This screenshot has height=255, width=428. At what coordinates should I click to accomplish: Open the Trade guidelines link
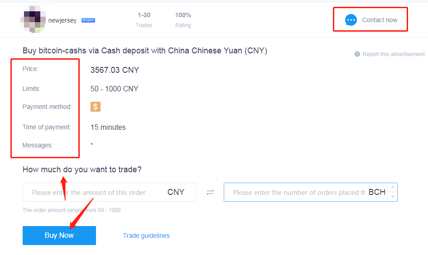click(146, 236)
